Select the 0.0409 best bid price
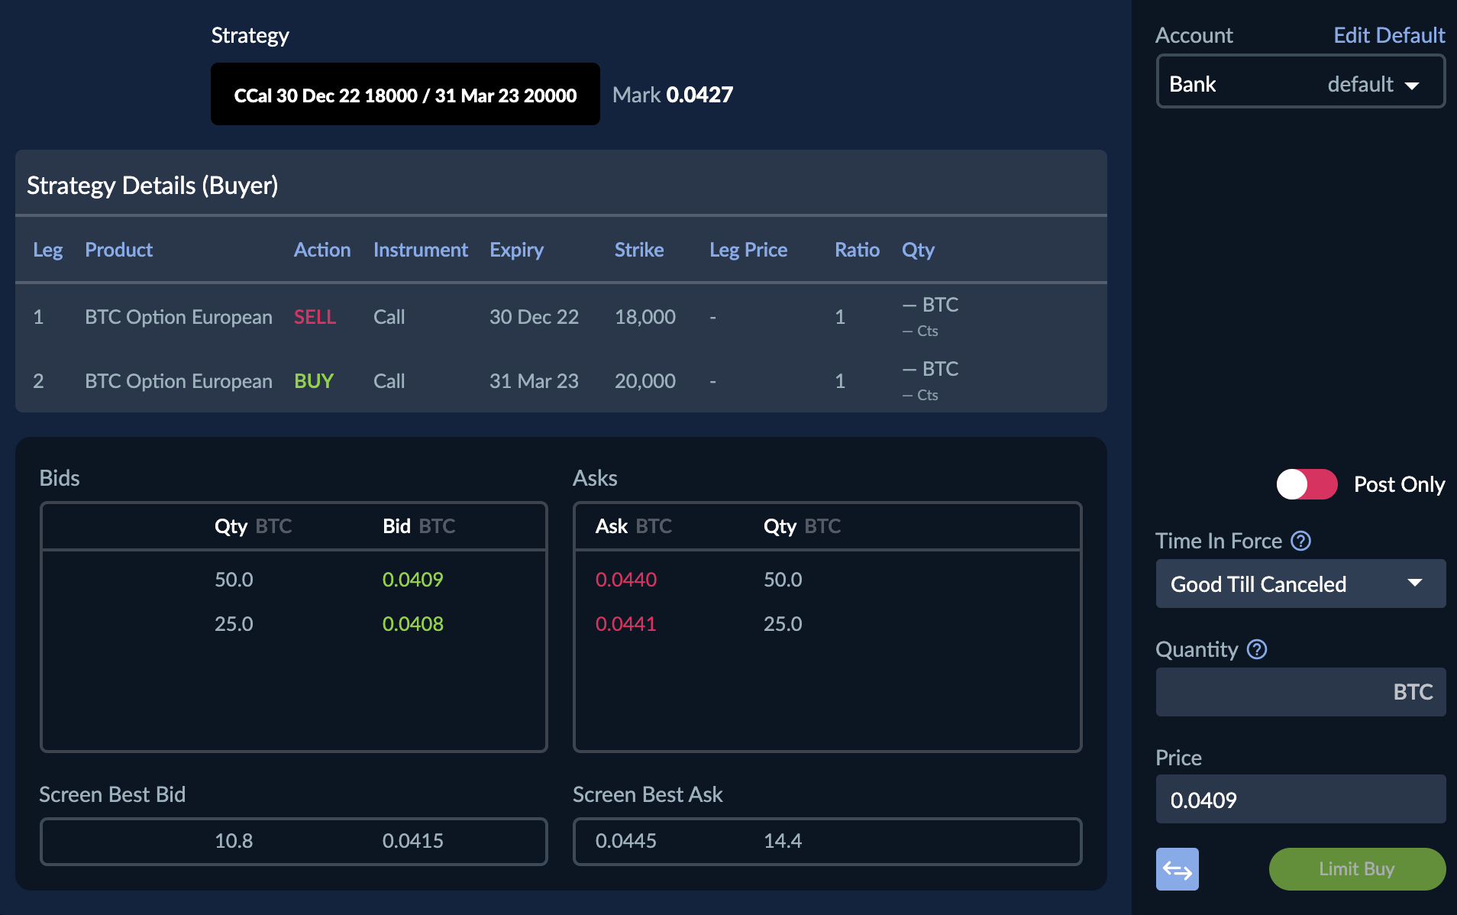This screenshot has width=1457, height=915. 412,580
